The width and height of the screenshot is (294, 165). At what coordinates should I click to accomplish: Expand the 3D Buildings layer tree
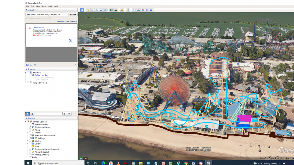[27, 138]
